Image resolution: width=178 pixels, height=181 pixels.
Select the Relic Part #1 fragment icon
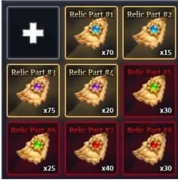click(x=91, y=33)
